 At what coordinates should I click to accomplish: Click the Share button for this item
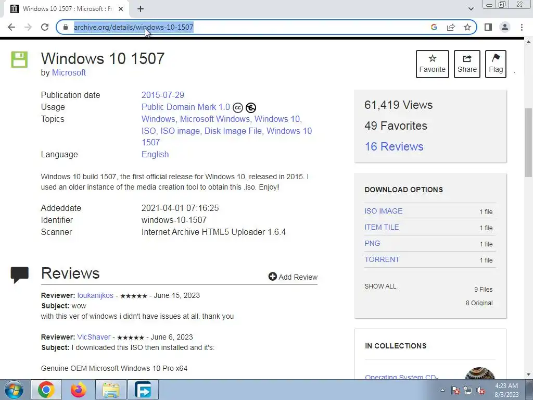(x=467, y=64)
